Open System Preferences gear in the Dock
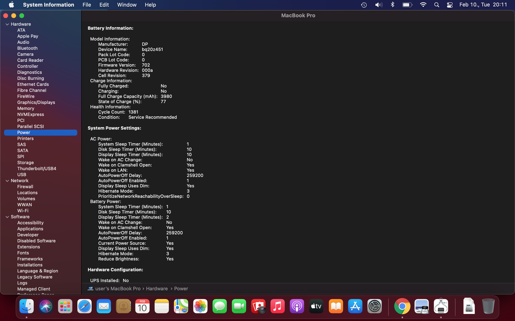The height and width of the screenshot is (321, 515). 374,306
